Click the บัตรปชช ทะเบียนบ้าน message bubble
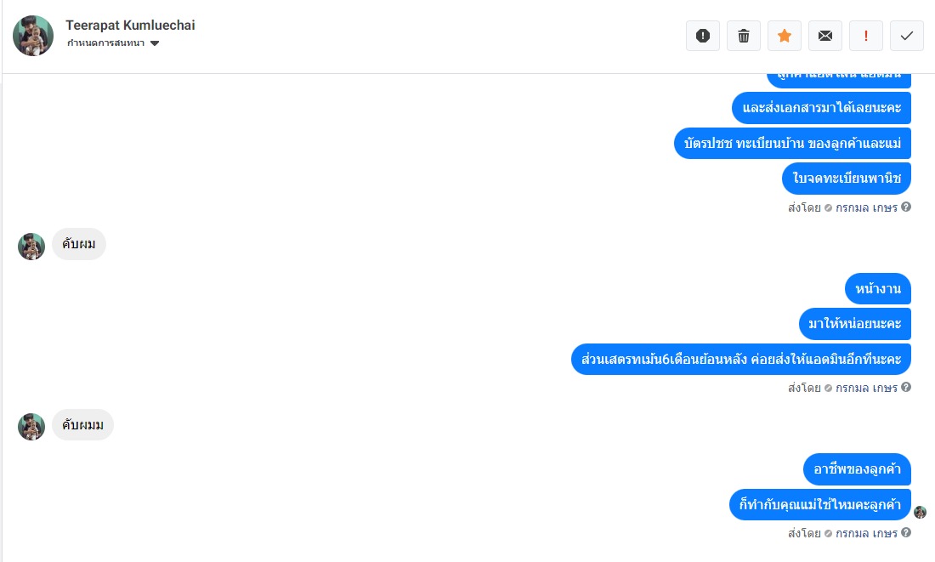This screenshot has width=935, height=562. 792,143
